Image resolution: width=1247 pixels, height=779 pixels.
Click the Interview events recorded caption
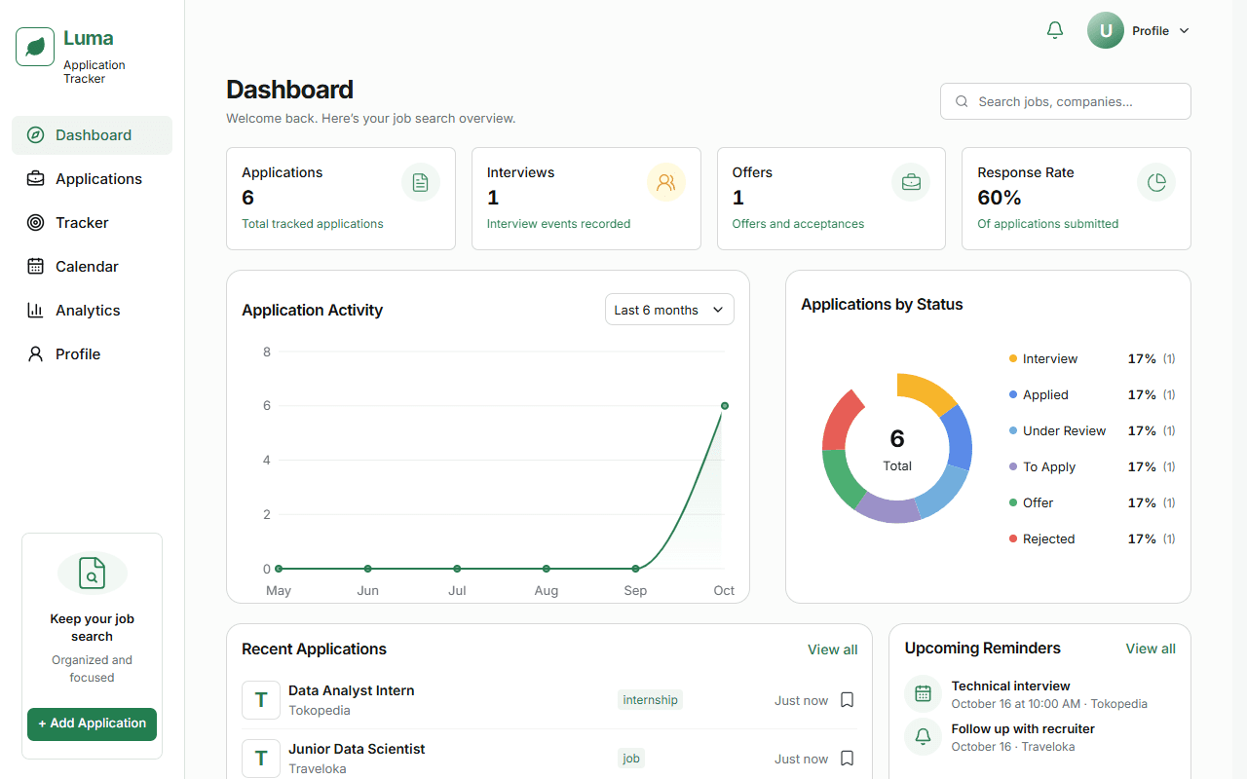coord(558,224)
